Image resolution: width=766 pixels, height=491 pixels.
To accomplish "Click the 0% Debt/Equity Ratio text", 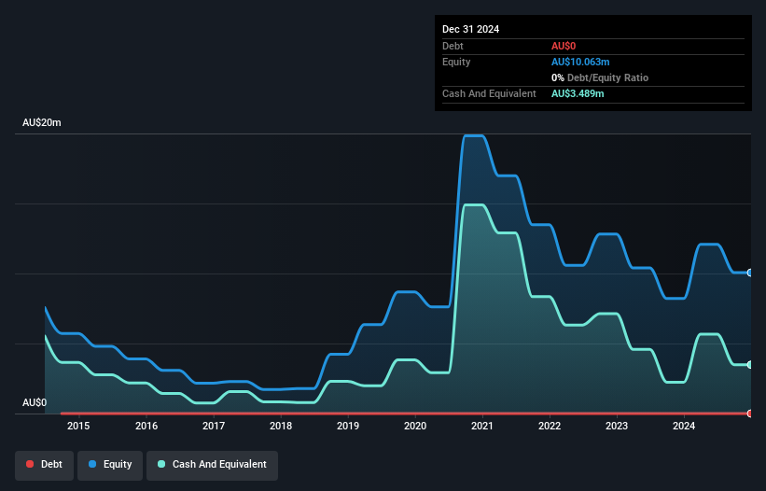I will (600, 77).
